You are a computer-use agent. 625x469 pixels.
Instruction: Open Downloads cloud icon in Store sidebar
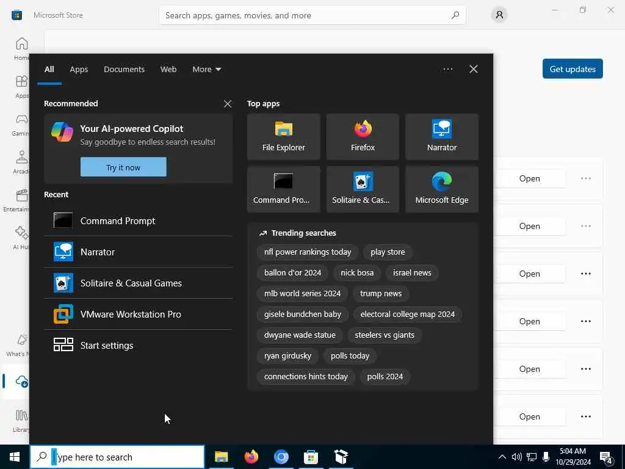[21, 381]
